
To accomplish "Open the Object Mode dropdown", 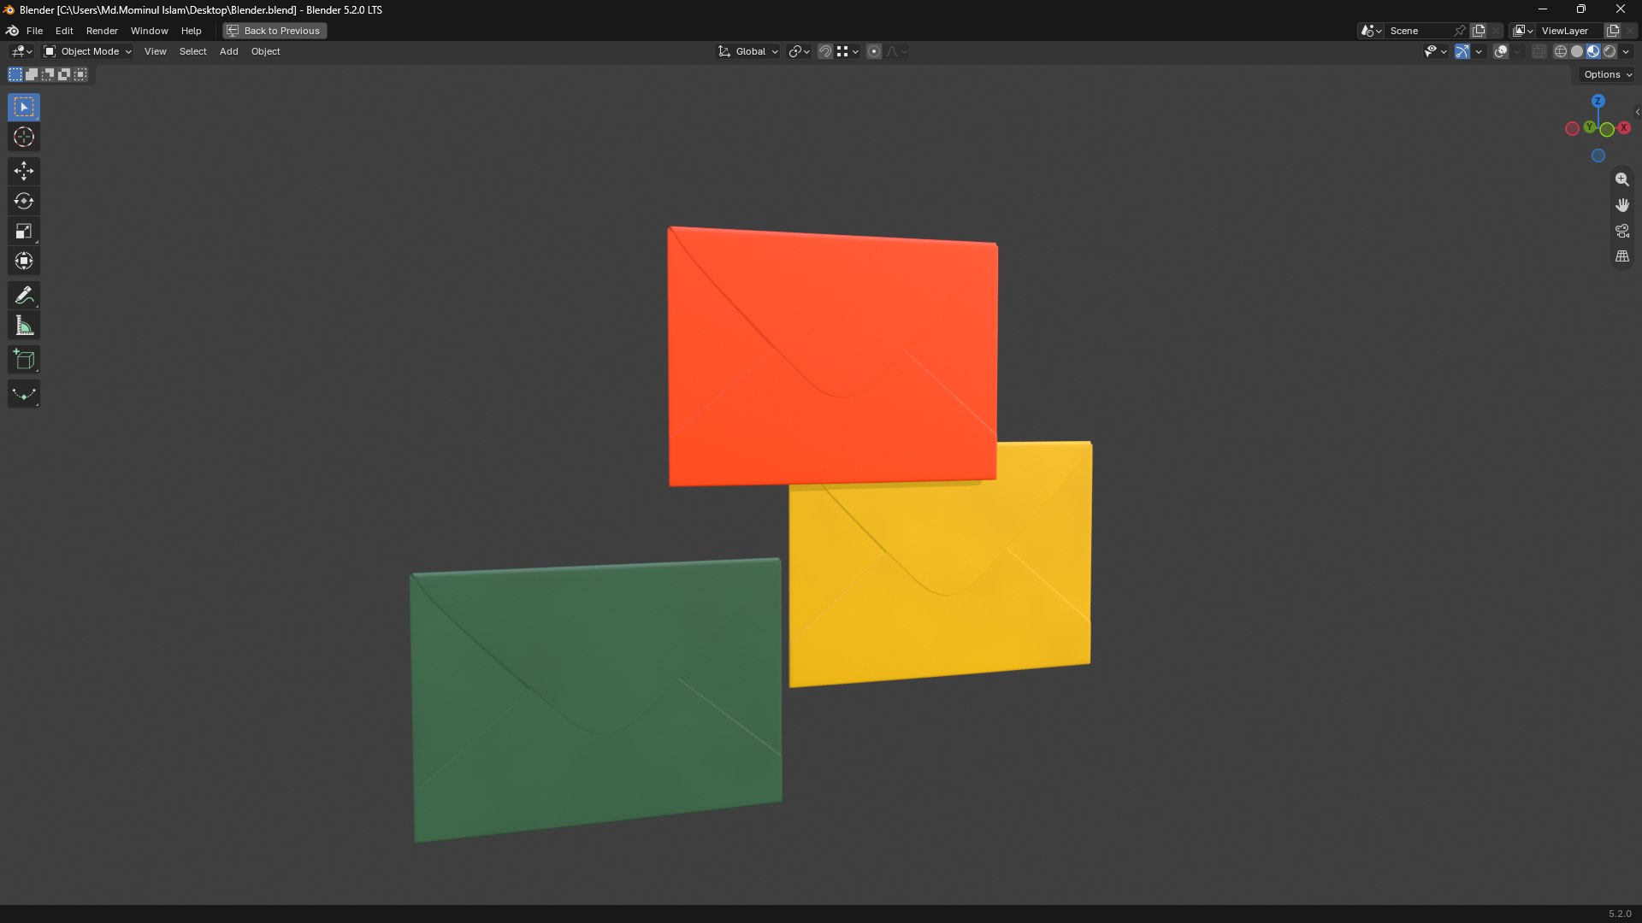I will pyautogui.click(x=88, y=52).
